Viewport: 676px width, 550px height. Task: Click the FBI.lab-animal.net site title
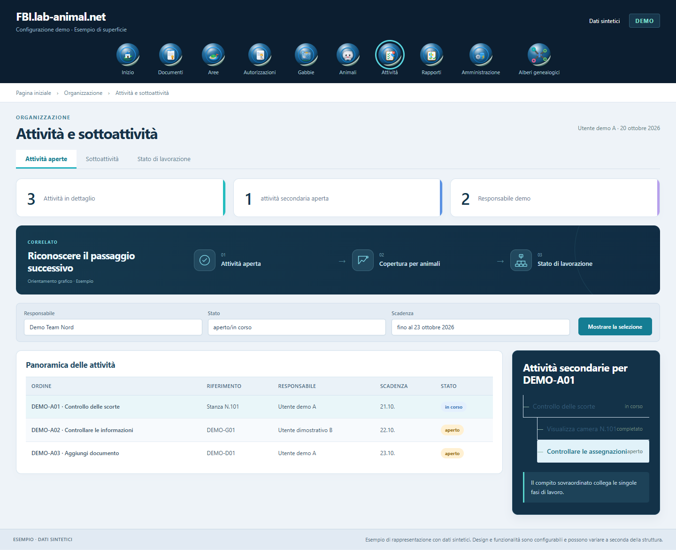pos(61,17)
